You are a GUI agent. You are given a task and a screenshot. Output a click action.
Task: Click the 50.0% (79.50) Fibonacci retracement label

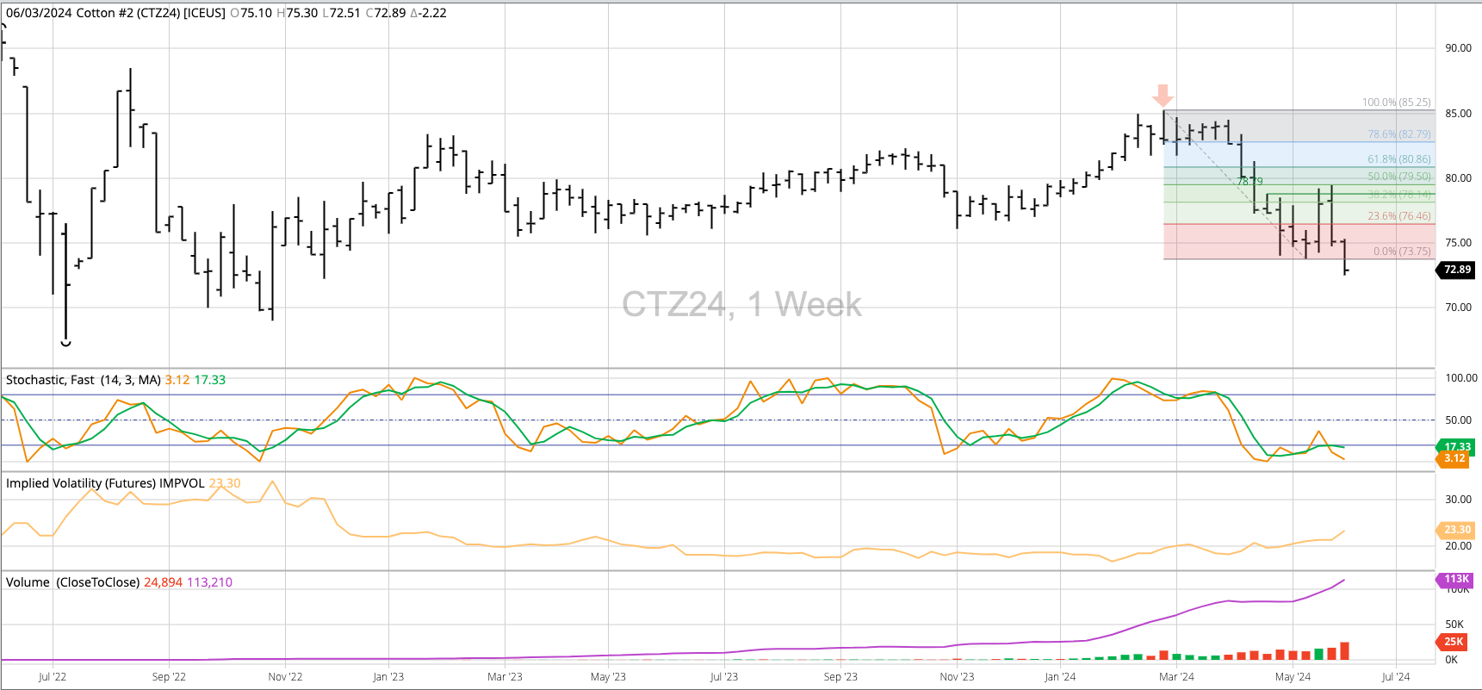coord(1398,177)
